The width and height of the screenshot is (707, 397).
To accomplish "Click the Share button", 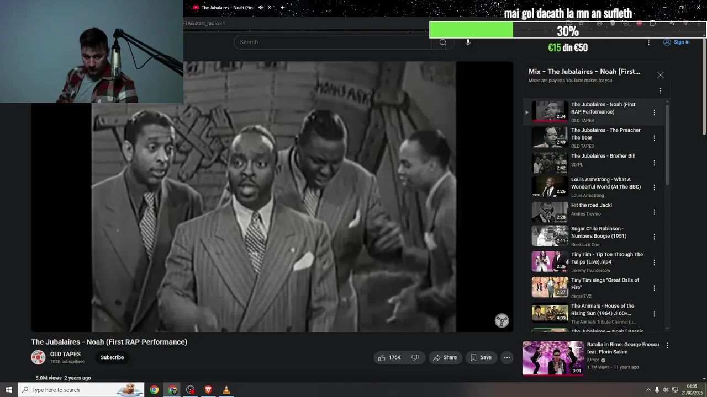I will point(445,357).
